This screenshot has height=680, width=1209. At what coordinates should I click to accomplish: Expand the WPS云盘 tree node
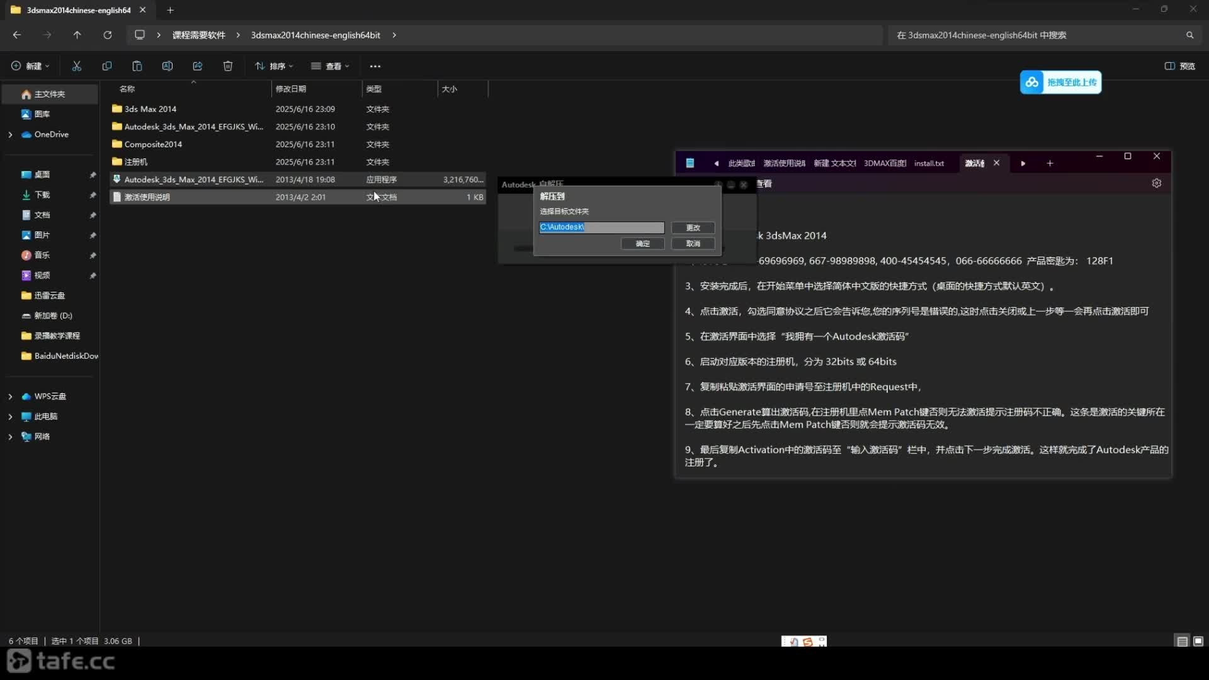10,397
